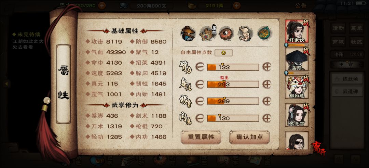Select the 孟翔 character portrait

point(297,59)
